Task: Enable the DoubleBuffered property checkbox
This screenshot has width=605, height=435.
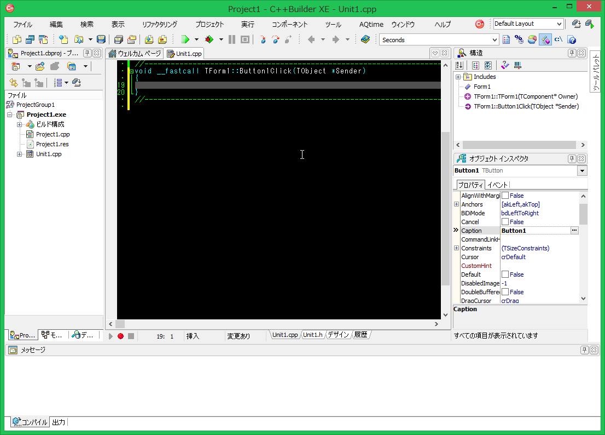Action: [x=505, y=292]
